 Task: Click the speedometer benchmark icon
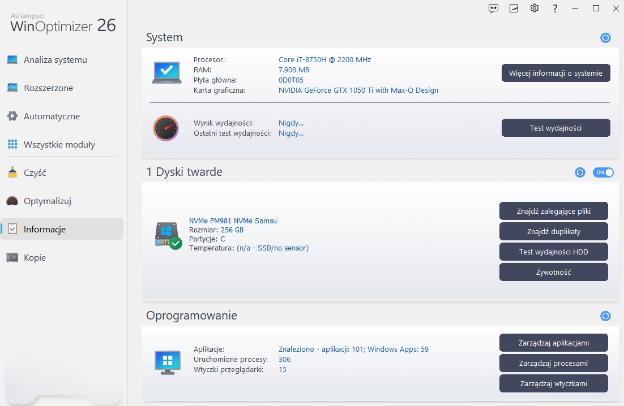(166, 128)
